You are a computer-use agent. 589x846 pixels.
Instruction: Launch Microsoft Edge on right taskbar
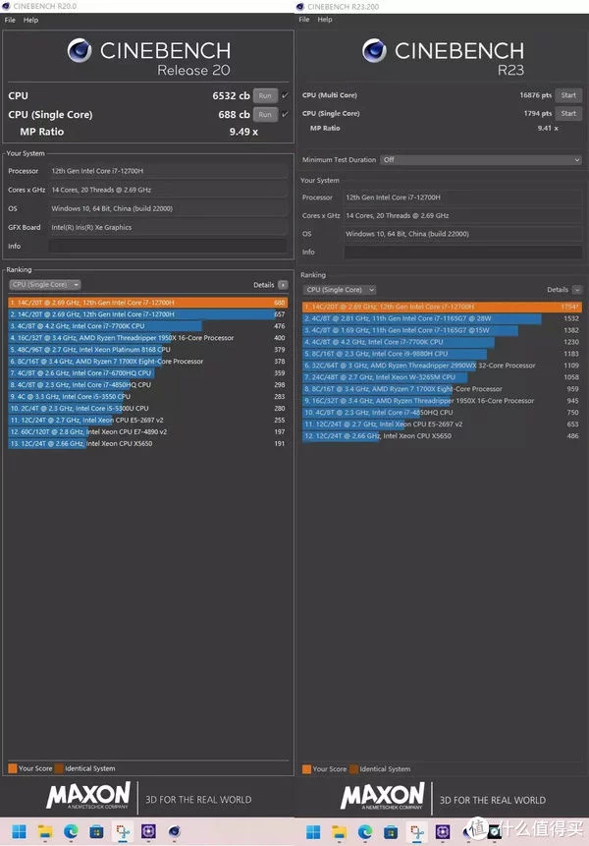(365, 832)
